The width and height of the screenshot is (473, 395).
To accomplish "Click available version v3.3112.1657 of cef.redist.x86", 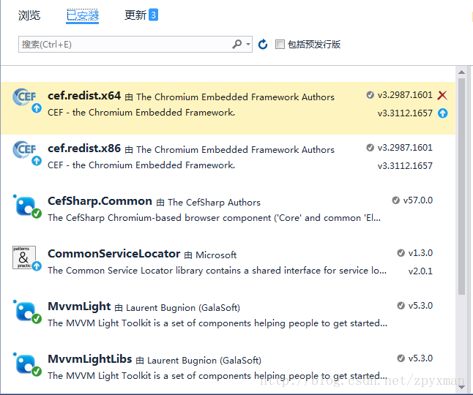I will (x=405, y=166).
